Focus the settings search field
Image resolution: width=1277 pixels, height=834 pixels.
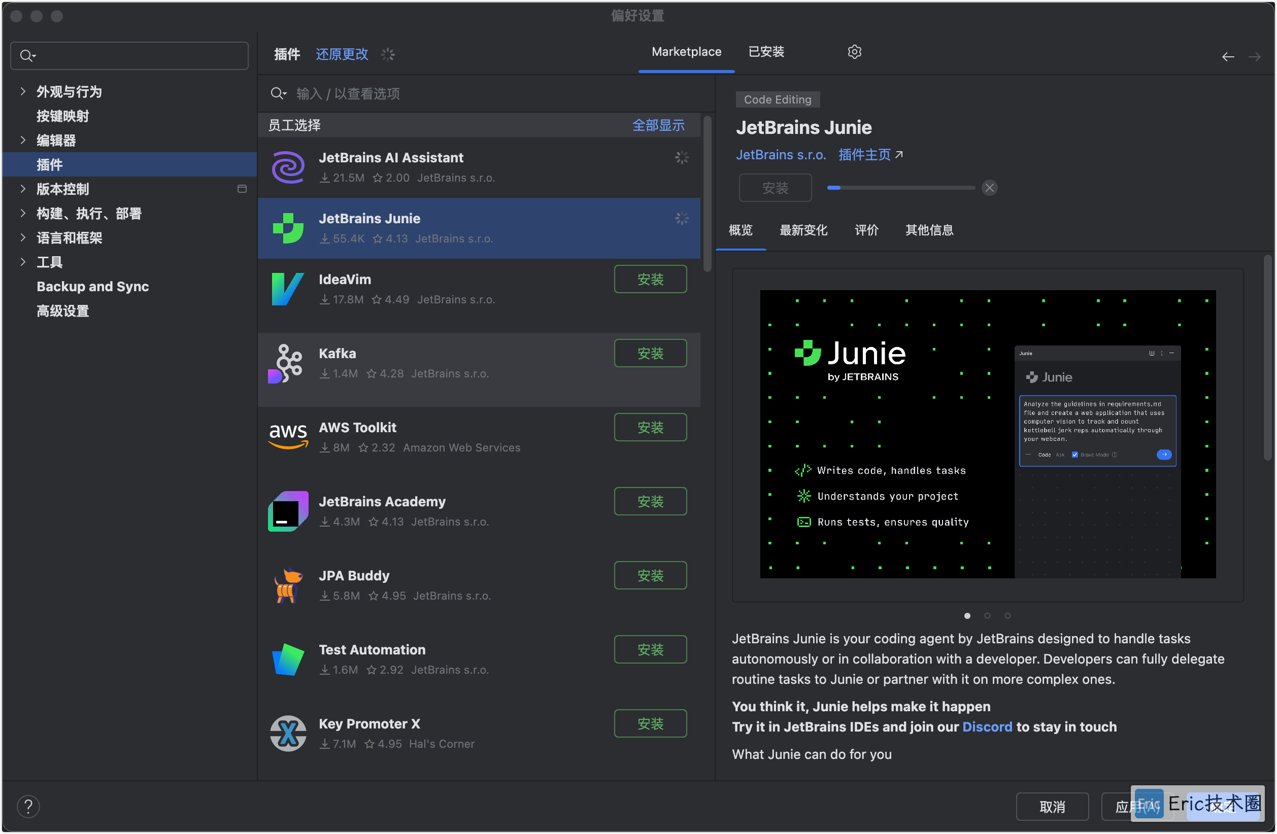pos(129,56)
